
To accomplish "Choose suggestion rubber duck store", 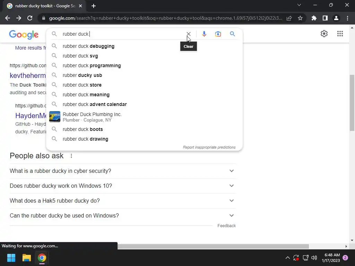I will coord(144,85).
